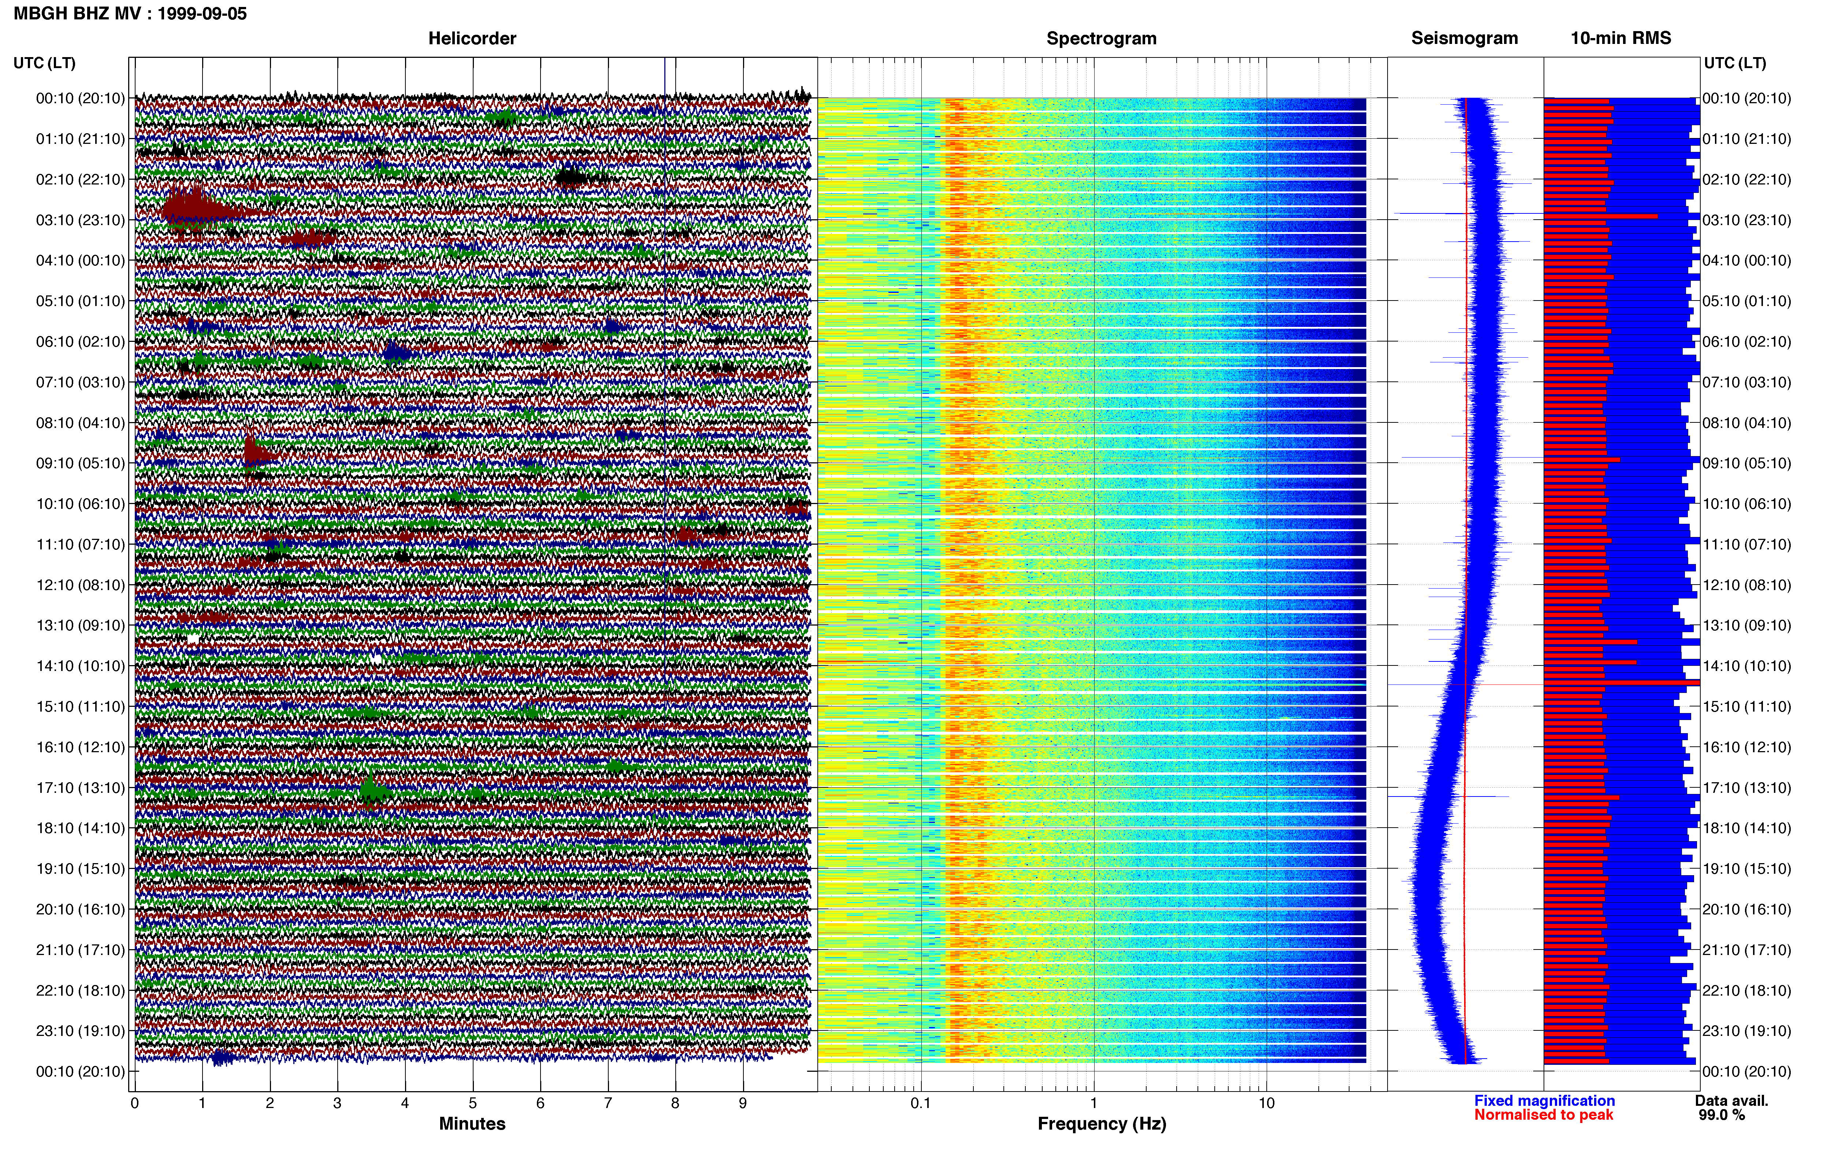Click the left '09:10 (05:10)' time label
Image resolution: width=1838 pixels, height=1149 pixels.
click(81, 463)
